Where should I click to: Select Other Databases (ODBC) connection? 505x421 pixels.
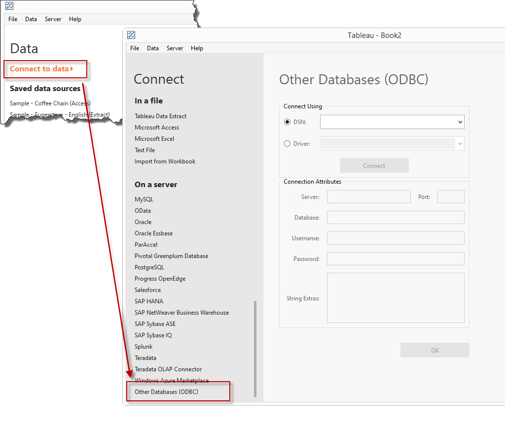coord(166,392)
